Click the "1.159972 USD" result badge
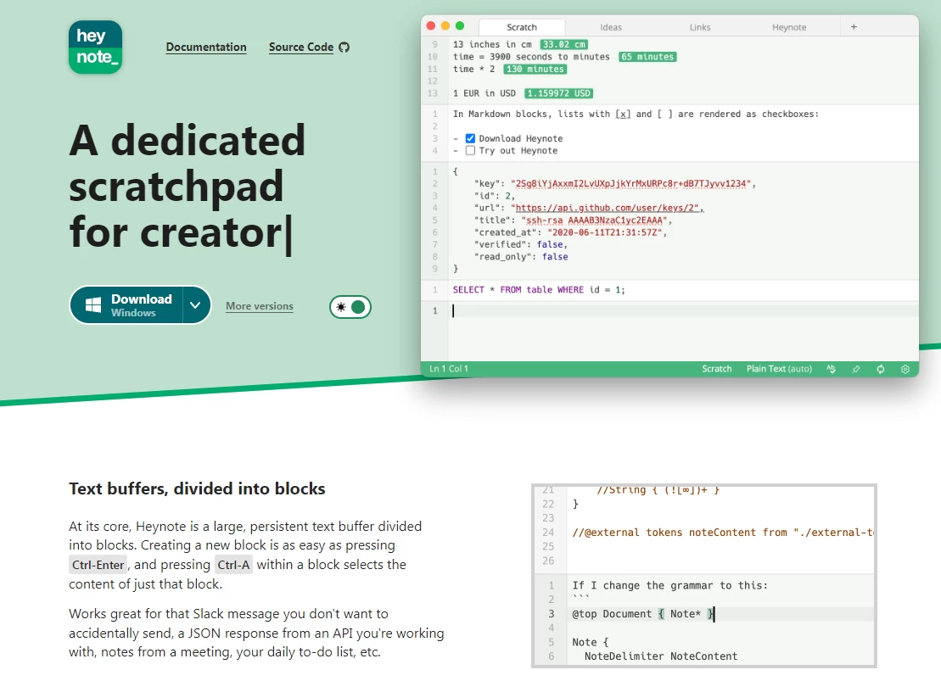The image size is (941, 681). 558,93
